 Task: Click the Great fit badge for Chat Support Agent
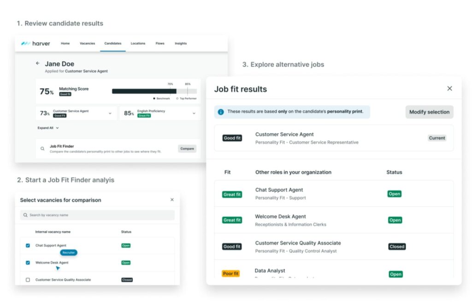click(x=232, y=194)
